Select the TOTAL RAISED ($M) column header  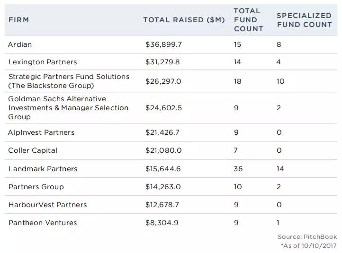coord(184,20)
